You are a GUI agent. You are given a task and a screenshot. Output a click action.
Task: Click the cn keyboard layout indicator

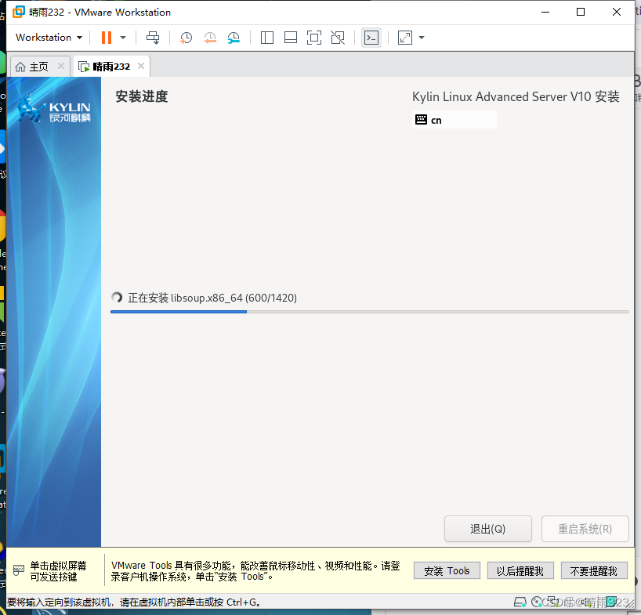pos(454,120)
